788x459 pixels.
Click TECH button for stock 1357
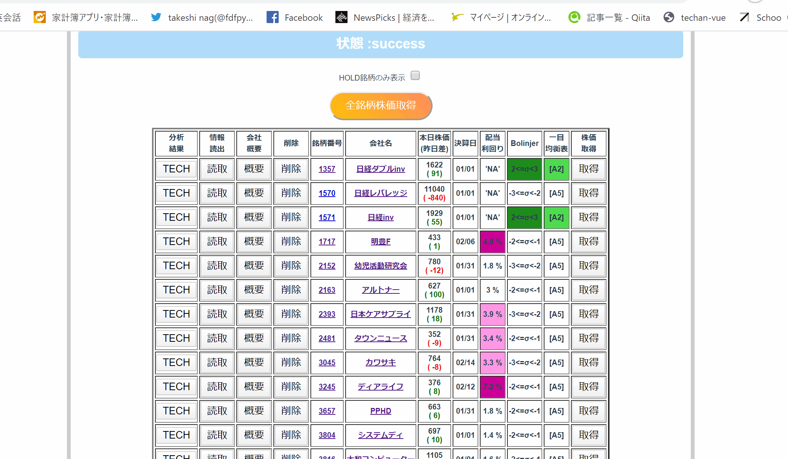pyautogui.click(x=176, y=169)
